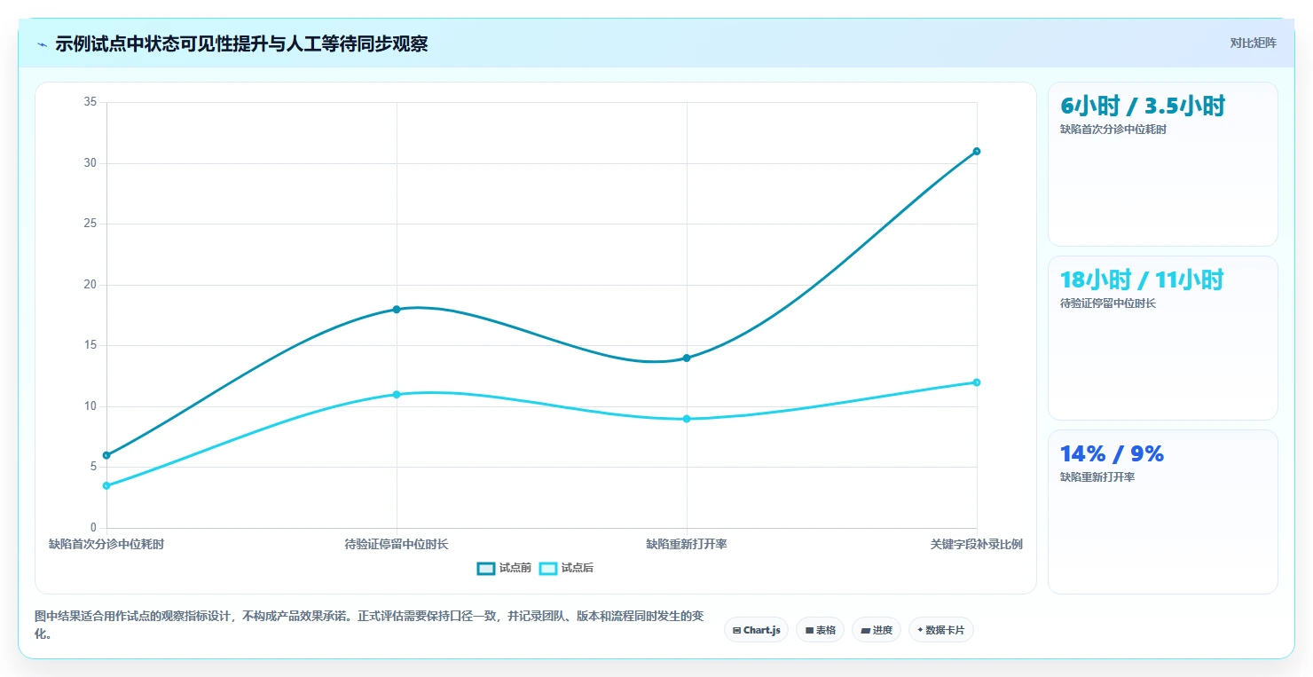Image resolution: width=1313 pixels, height=677 pixels.
Task: Click y-axis tick value 30
Action: coord(90,163)
